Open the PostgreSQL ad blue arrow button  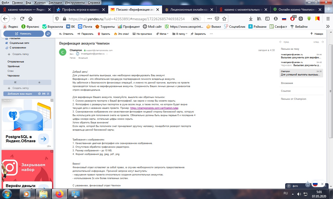[43, 139]
